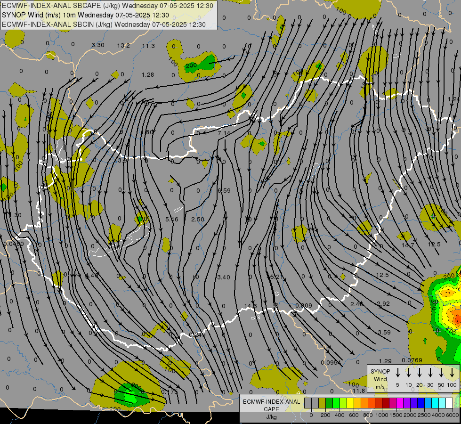
Task: Click the 6.59 value on the map
Action: (224, 191)
